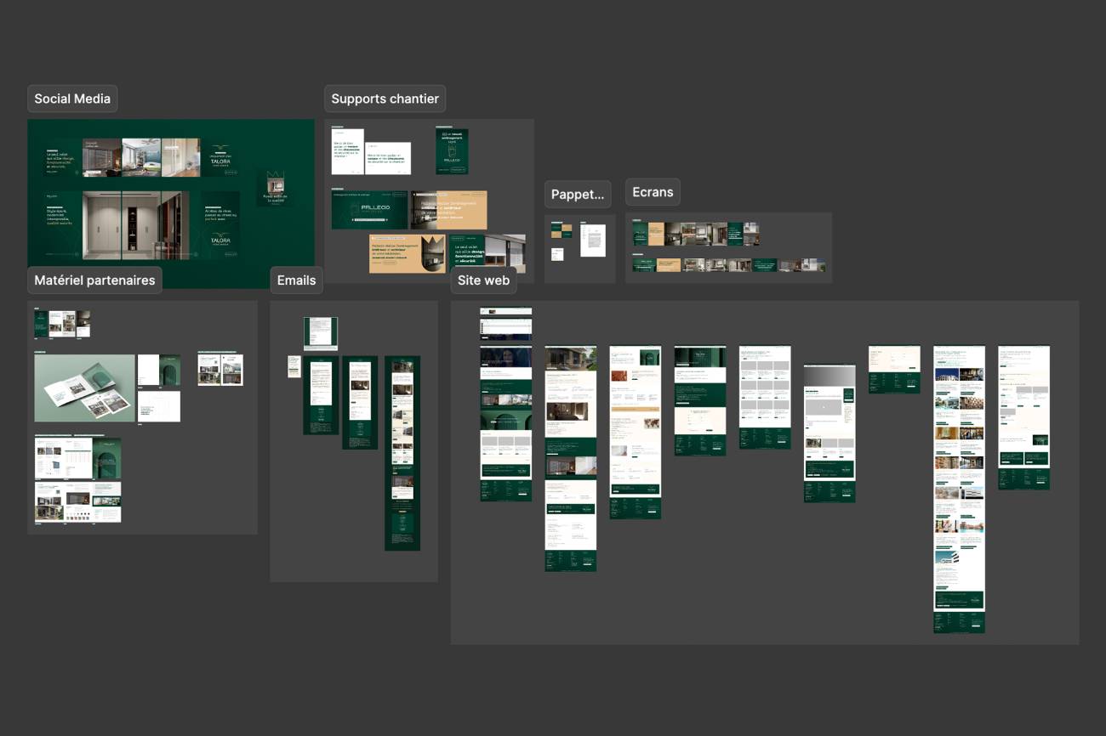
Task: Select the Talora crown logo small square post
Action: [x=275, y=189]
